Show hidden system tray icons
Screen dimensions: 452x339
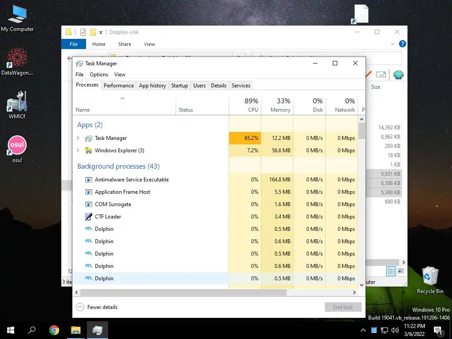coord(363,330)
